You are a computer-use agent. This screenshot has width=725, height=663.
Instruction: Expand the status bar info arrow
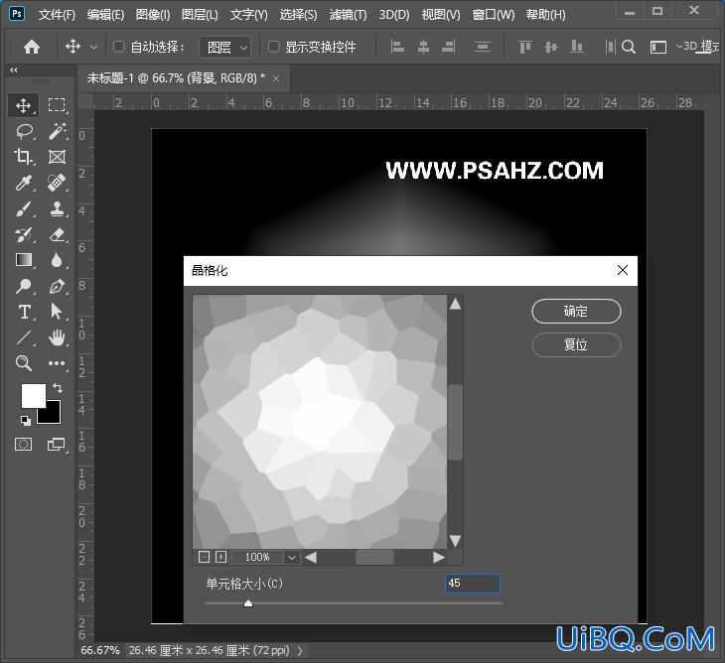point(300,650)
